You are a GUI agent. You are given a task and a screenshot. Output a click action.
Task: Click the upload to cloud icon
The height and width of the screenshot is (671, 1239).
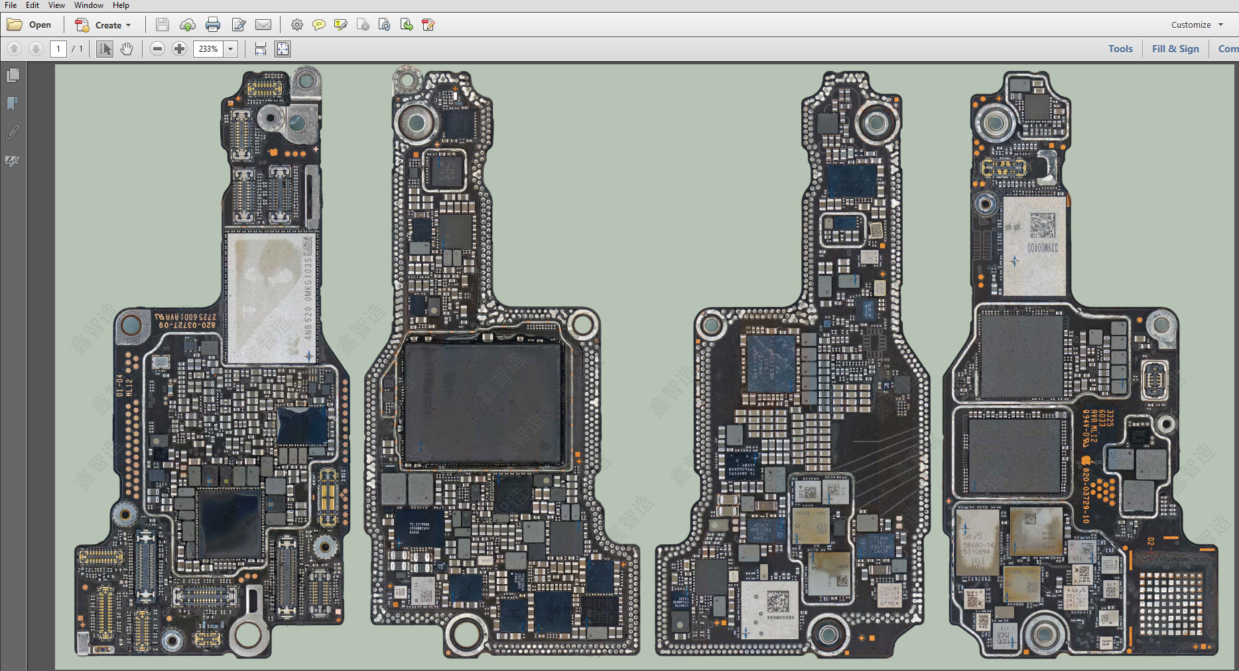188,25
